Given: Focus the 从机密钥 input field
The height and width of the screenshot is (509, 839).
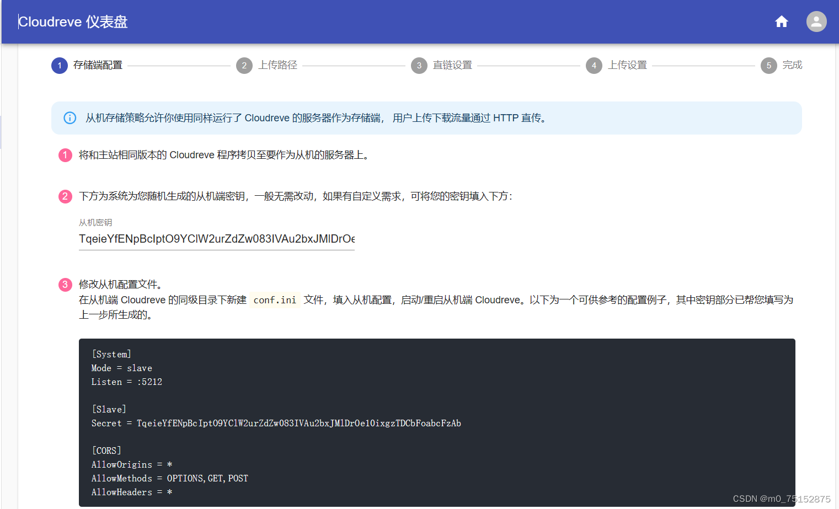Looking at the screenshot, I should [x=217, y=239].
